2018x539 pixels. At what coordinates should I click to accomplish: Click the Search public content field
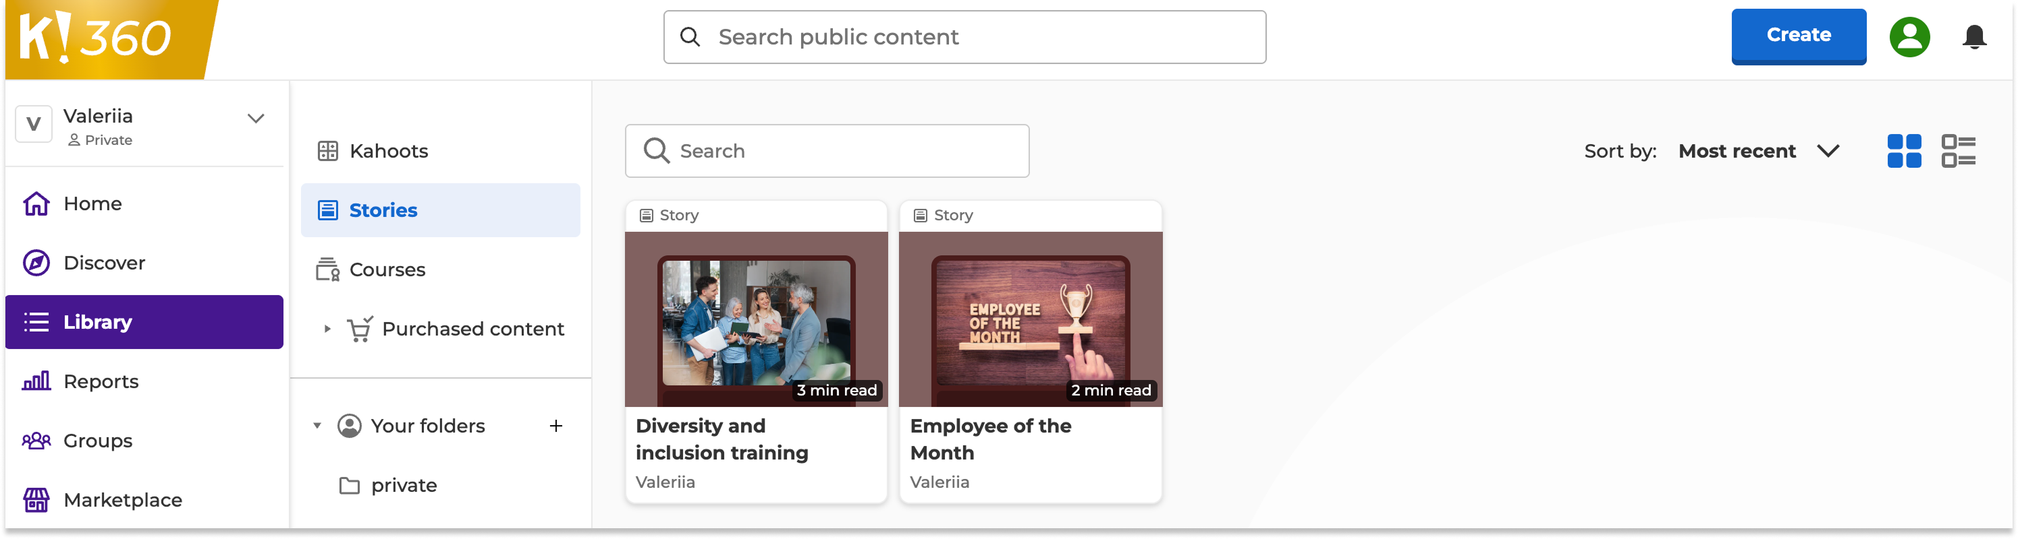964,37
